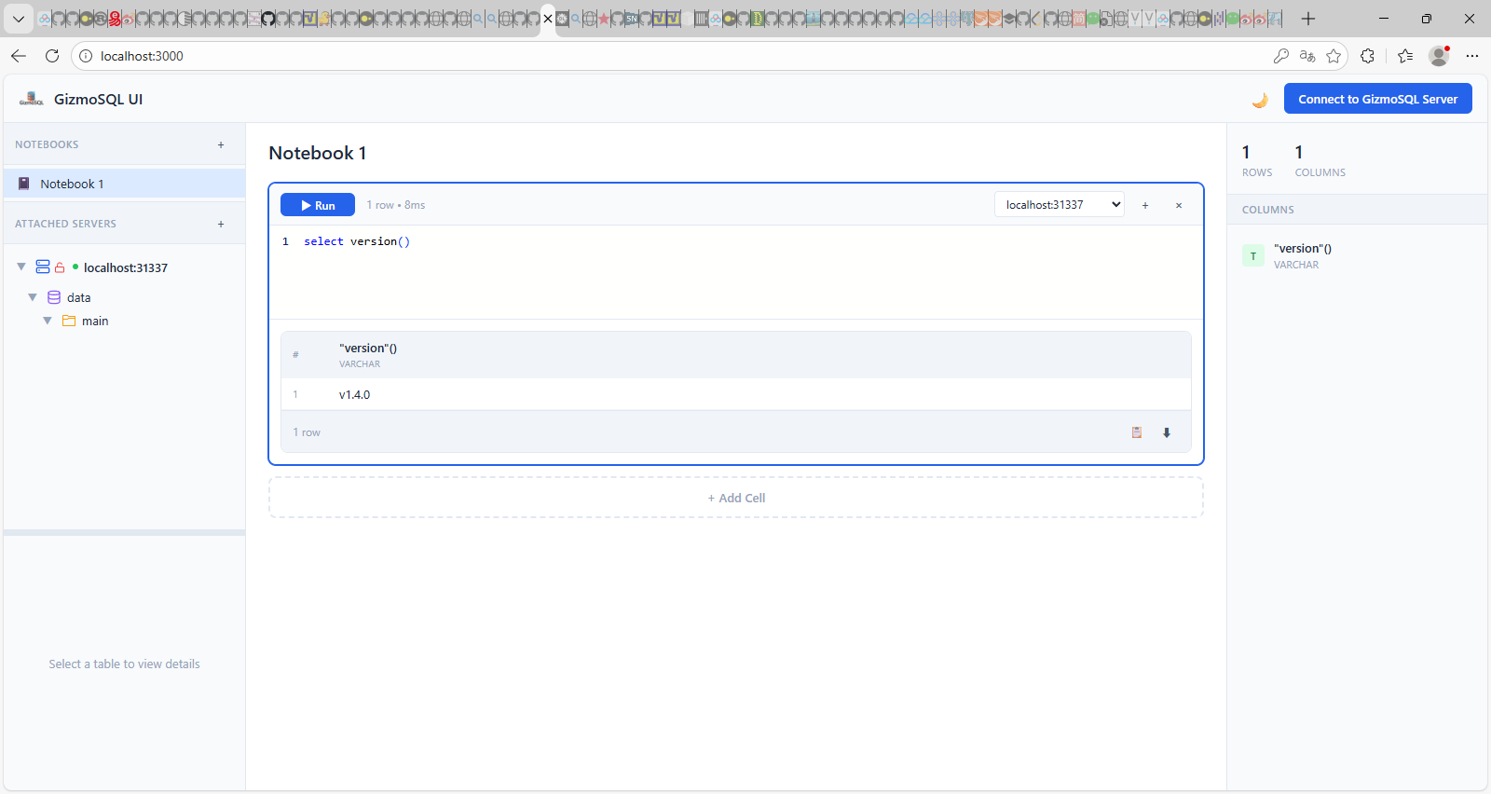Image resolution: width=1491 pixels, height=794 pixels.
Task: Open Notebook 1 in the sidebar
Action: pos(124,184)
